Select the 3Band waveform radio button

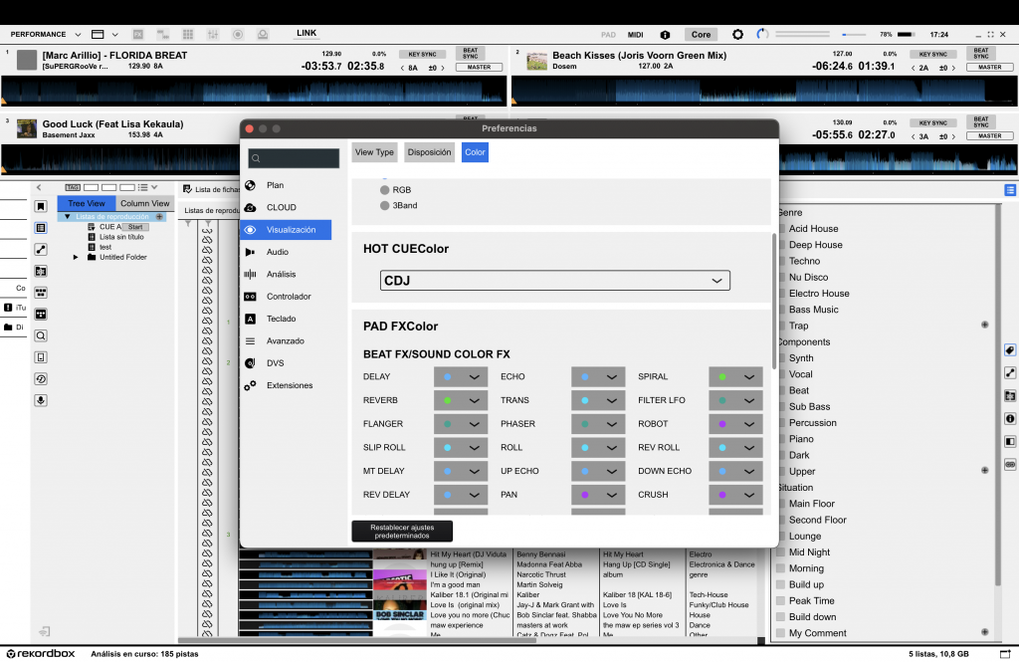tap(385, 206)
